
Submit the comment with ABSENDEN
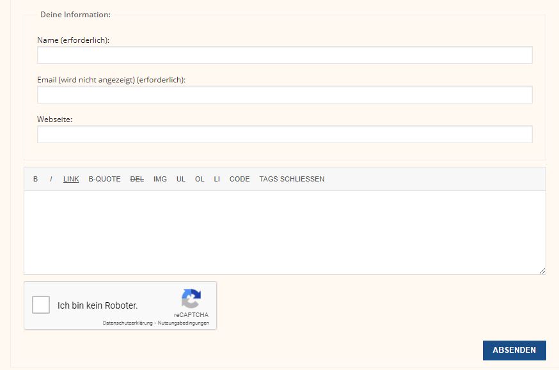[514, 350]
